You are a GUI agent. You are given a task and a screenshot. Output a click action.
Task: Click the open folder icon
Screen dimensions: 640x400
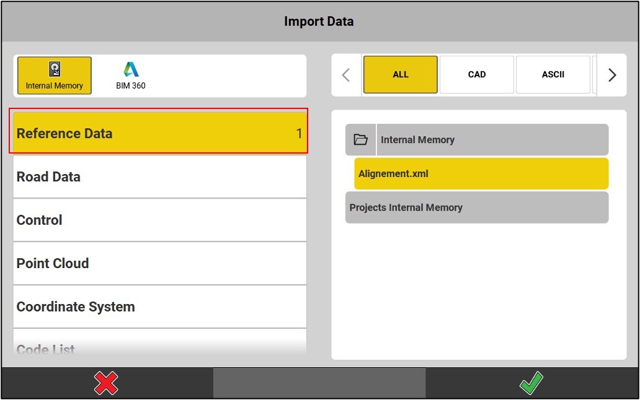[x=360, y=140]
